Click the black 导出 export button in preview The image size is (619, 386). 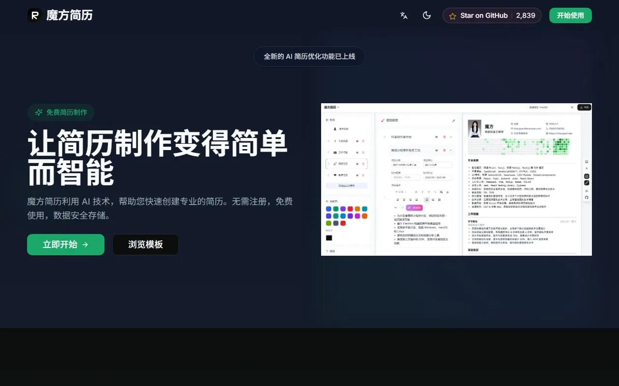coord(584,107)
